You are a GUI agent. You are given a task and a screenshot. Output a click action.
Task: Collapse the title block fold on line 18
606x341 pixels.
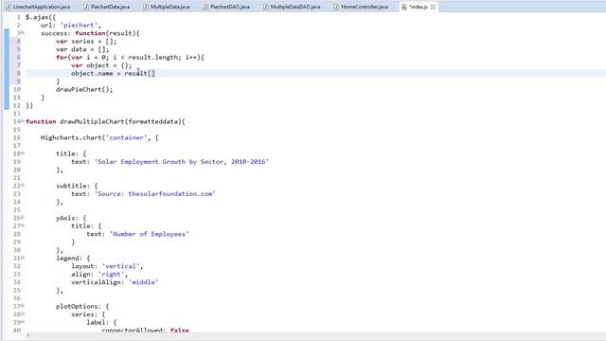click(x=23, y=153)
